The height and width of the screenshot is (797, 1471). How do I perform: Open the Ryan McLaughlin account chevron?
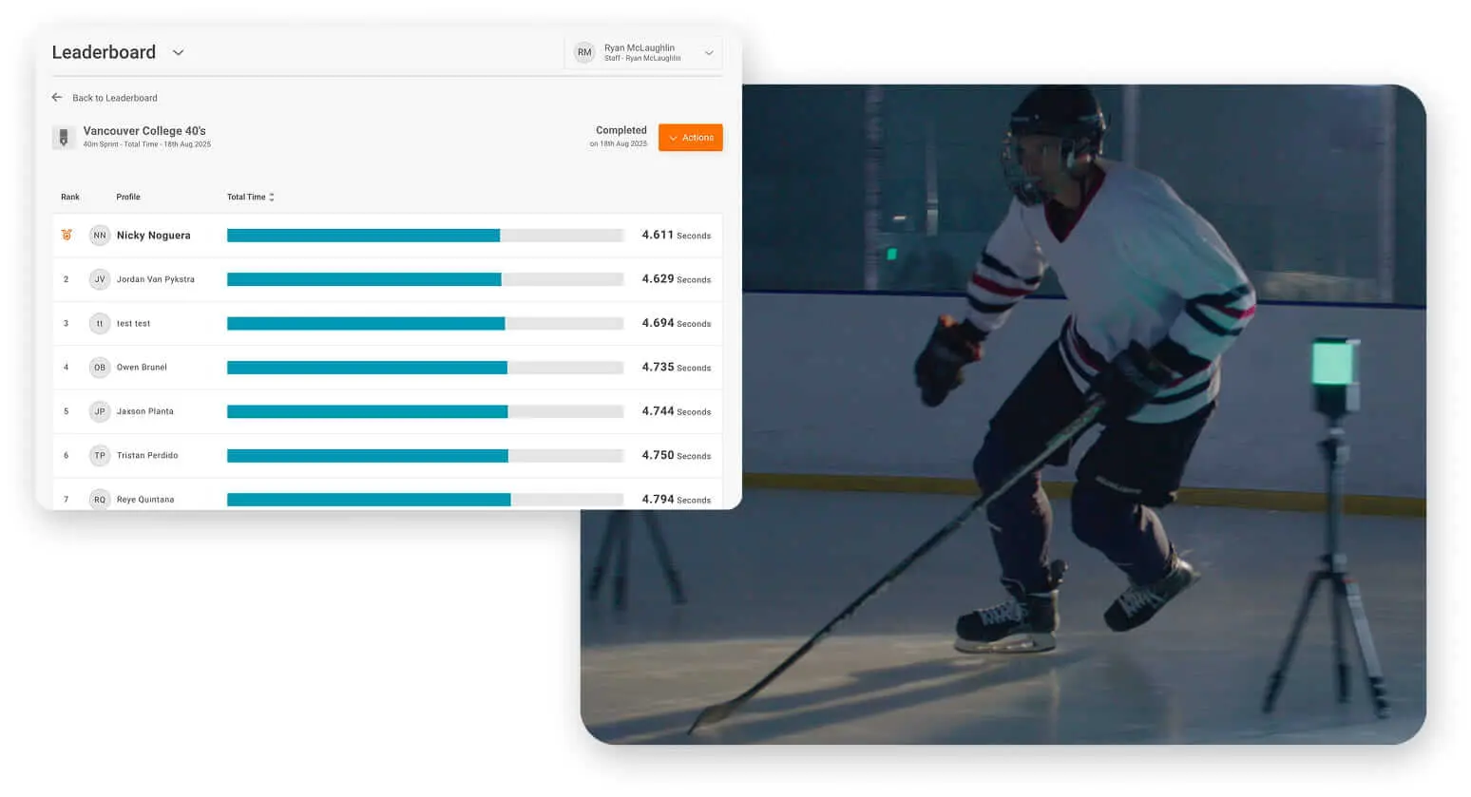709,52
